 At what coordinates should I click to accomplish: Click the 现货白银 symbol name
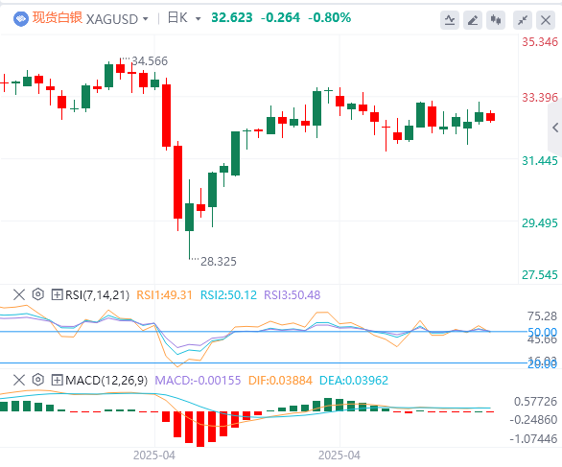click(x=58, y=17)
